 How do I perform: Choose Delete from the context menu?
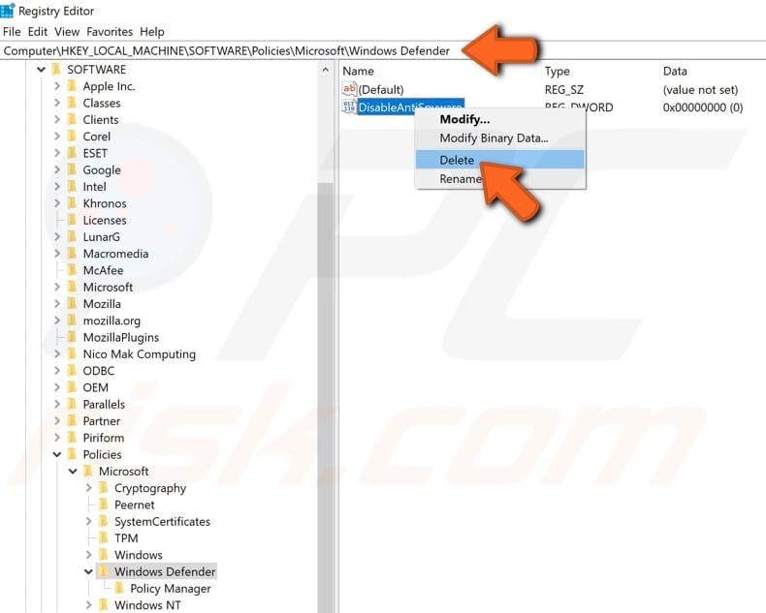click(x=499, y=160)
